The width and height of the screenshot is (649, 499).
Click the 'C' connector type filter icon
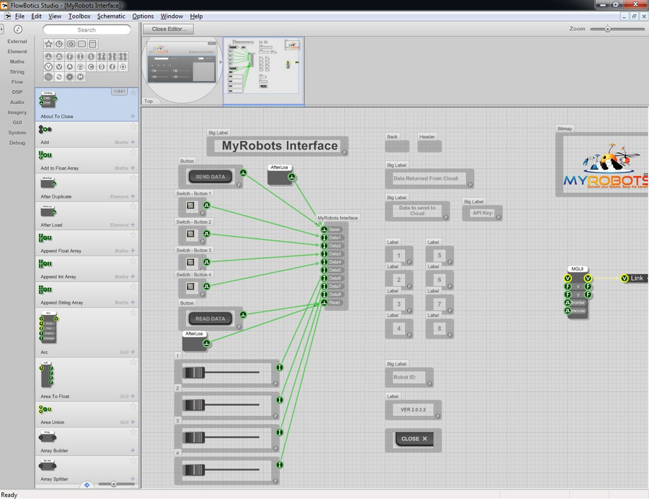[x=91, y=67]
